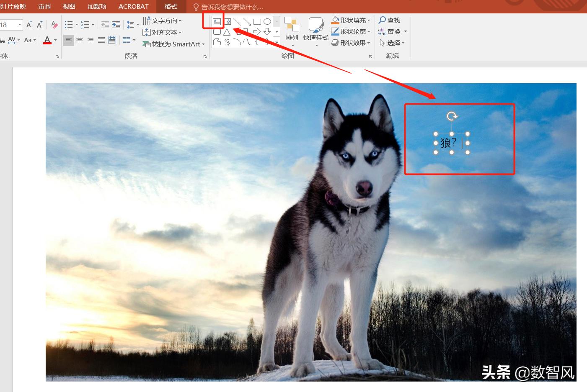The height and width of the screenshot is (392, 587).
Task: Click the Find (查找) magnifier button
Action: [389, 20]
